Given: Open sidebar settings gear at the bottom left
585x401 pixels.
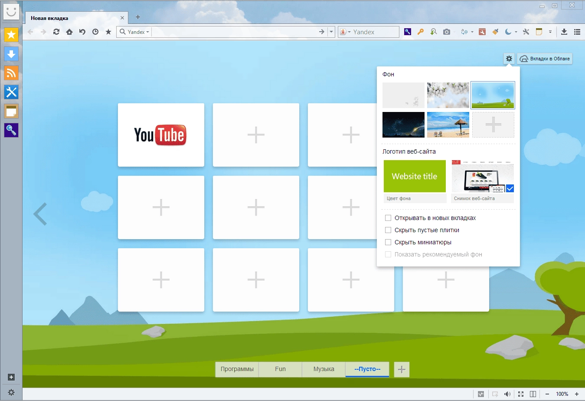Looking at the screenshot, I should point(11,392).
